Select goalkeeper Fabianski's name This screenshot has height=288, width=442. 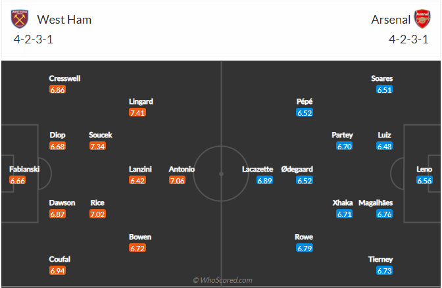point(24,169)
